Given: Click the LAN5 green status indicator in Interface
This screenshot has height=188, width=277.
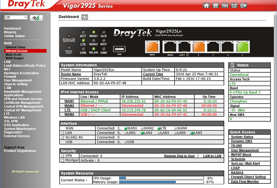Looking at the screenshot, I should [x=192, y=133].
